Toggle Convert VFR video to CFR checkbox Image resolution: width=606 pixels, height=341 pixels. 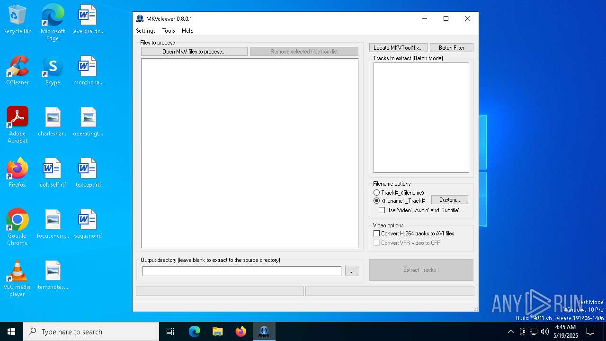point(377,243)
